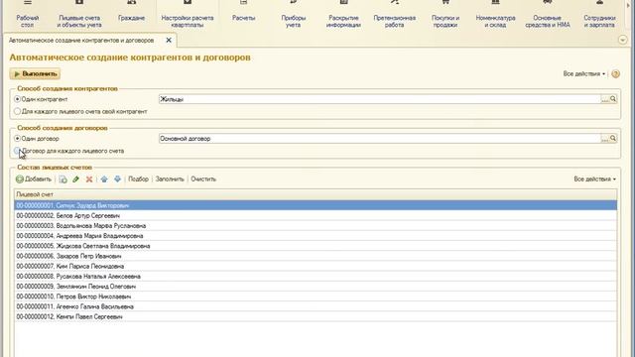This screenshot has height=357, width=635.
Task: Select row 00-000000001
Action: [316, 205]
